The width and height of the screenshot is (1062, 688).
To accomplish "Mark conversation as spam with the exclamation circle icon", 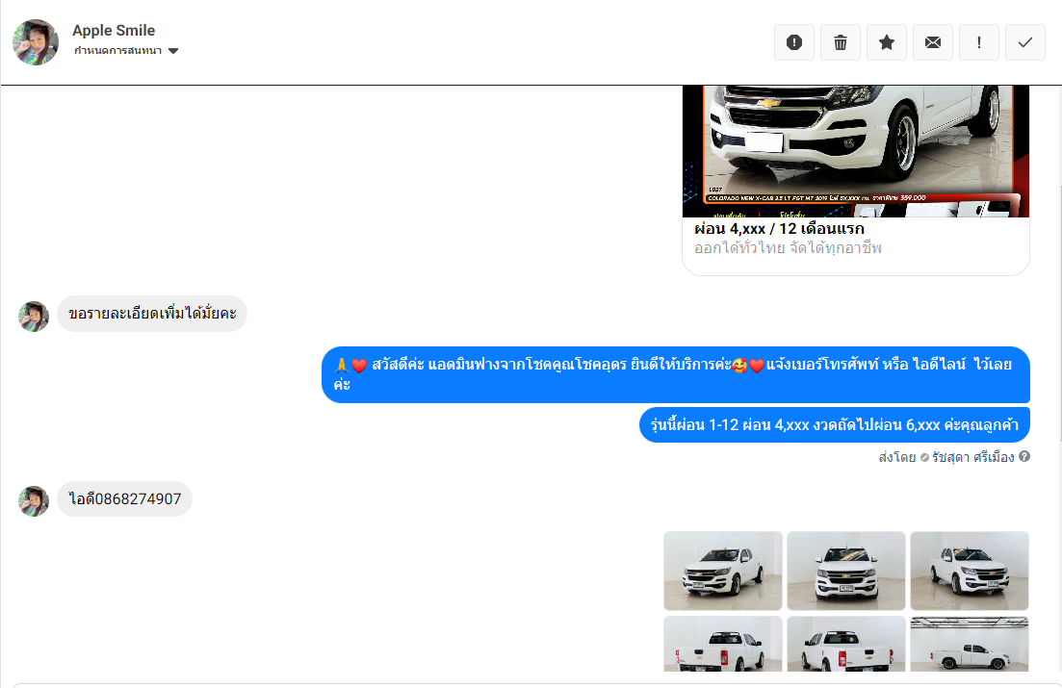I will coord(793,42).
